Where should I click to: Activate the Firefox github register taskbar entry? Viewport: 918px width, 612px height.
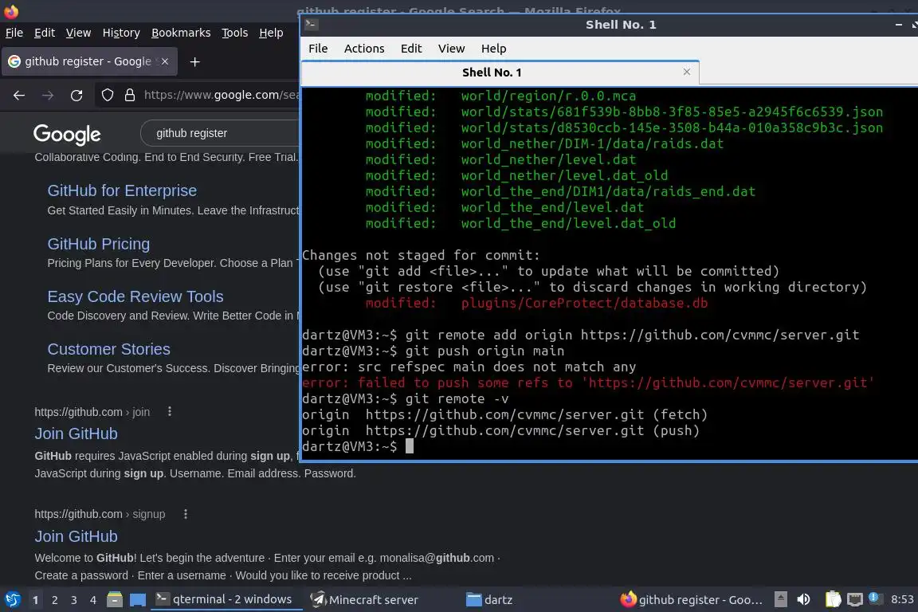692,599
